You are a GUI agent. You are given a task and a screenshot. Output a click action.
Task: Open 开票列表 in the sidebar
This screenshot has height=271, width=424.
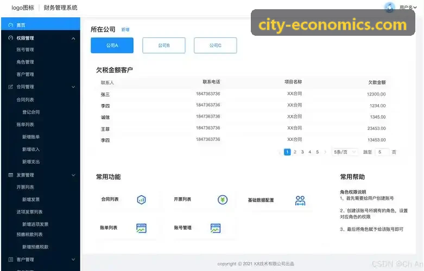[25, 187]
